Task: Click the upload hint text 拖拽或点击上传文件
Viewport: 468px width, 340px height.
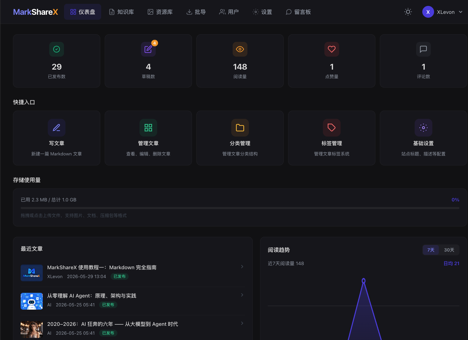Action: (x=74, y=216)
